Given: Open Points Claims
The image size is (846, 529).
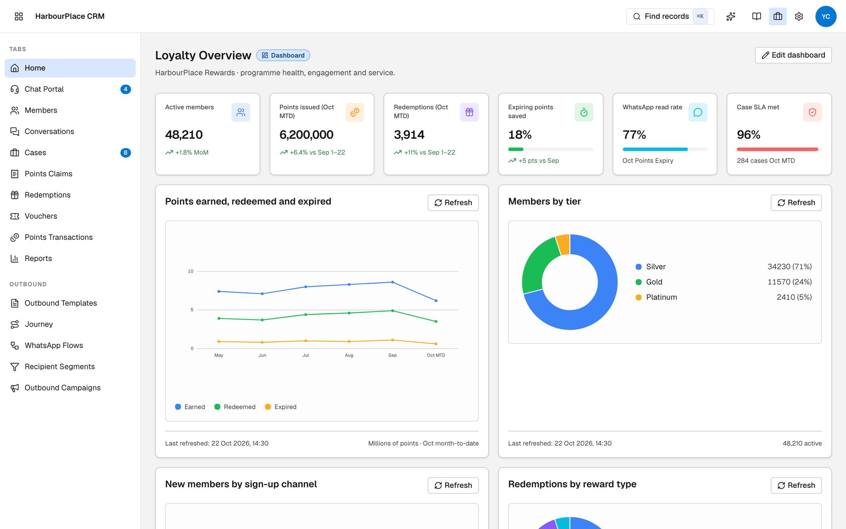Looking at the screenshot, I should [x=70, y=174].
